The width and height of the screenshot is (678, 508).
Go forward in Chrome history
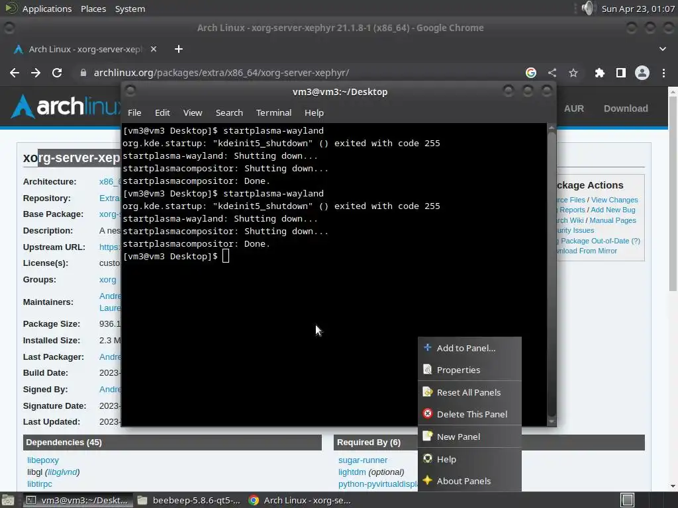(x=36, y=73)
